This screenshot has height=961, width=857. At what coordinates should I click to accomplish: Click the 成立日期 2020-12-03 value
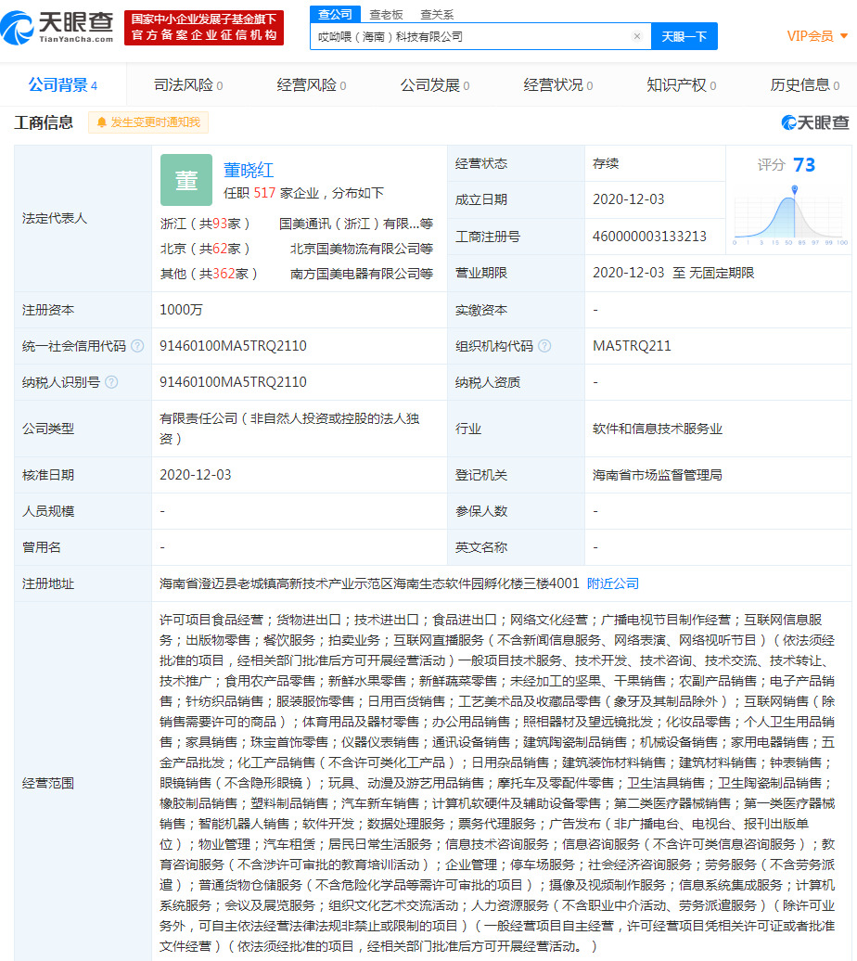point(628,199)
